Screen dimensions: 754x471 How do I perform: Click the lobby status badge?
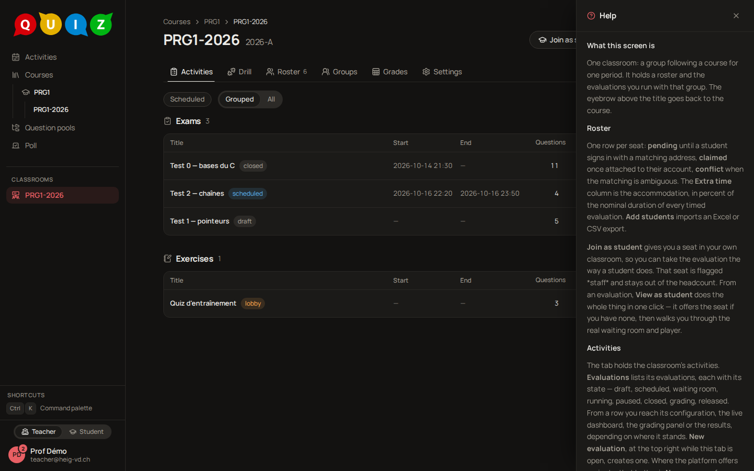click(x=253, y=304)
